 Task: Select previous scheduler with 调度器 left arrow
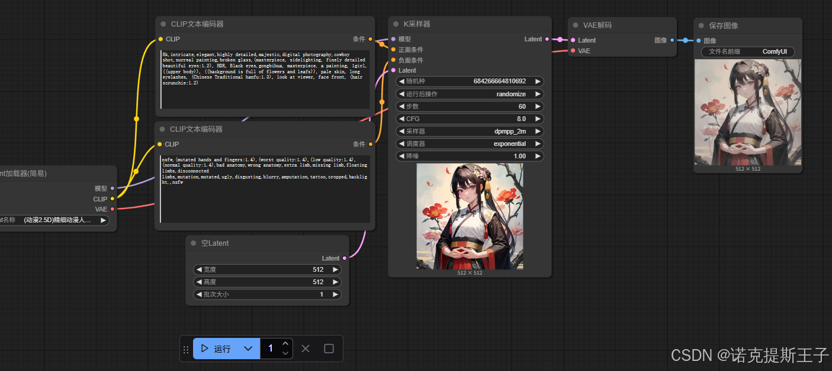click(401, 144)
